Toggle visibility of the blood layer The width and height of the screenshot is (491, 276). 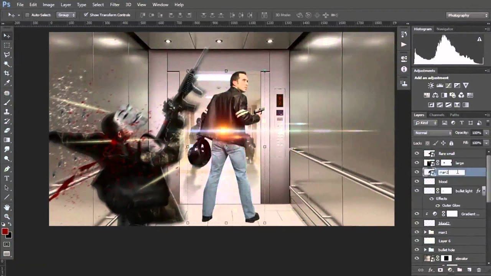pos(417,182)
